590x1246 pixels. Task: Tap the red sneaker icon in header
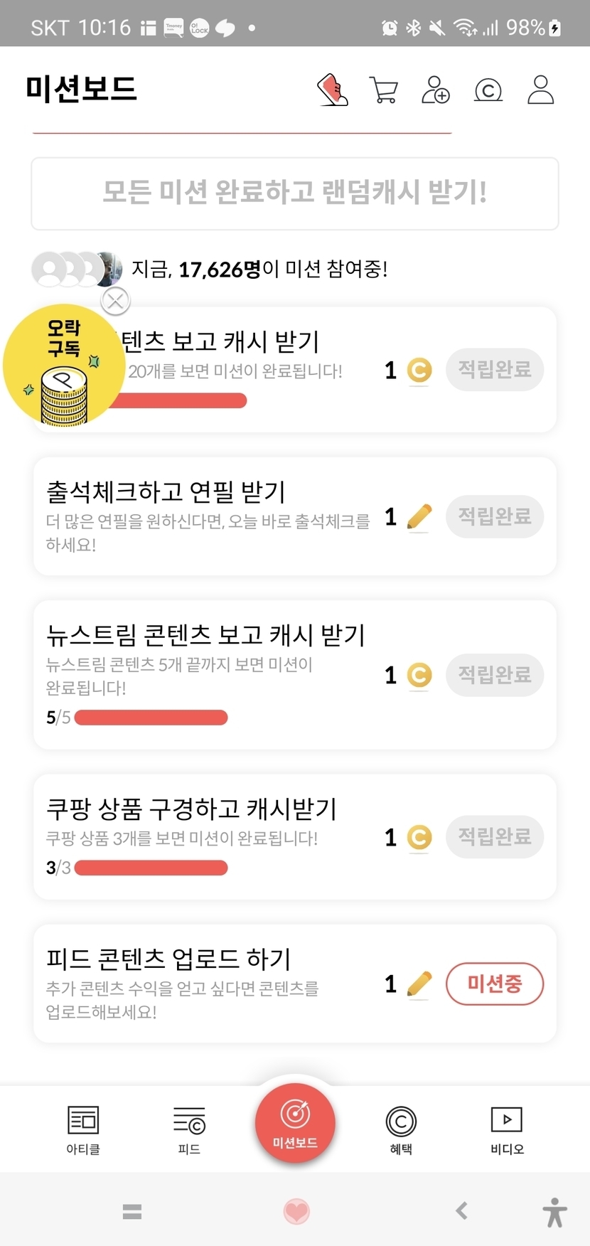click(x=332, y=90)
